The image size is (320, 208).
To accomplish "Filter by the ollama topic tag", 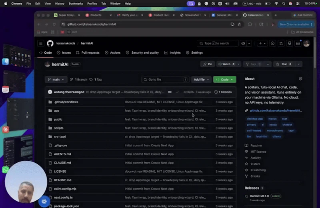I will pyautogui.click(x=276, y=137).
